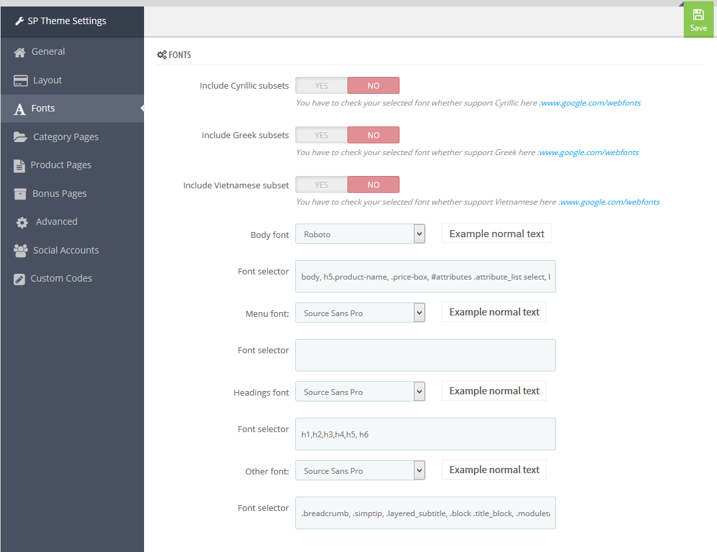Select NO for Include Vietnamese subset

click(x=373, y=184)
